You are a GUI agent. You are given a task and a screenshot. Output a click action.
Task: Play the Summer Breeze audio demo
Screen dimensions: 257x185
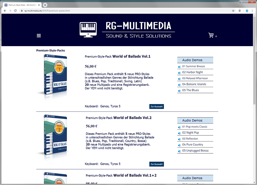click(x=191, y=66)
